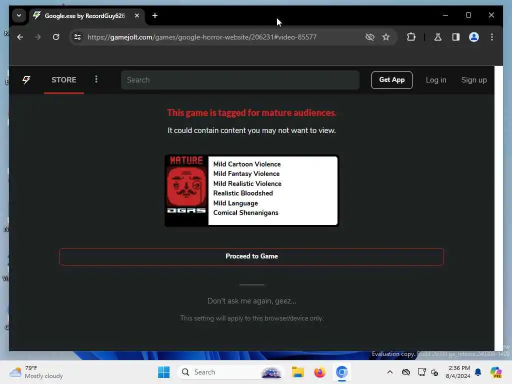Close the Google.exe tab
This screenshot has width=512, height=384.
(137, 15)
